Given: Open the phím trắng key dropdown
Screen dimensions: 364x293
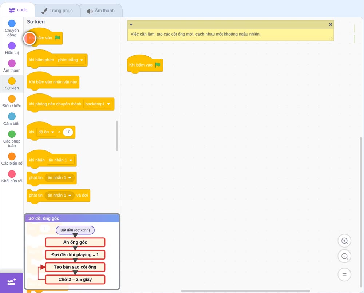Looking at the screenshot, I should pyautogui.click(x=71, y=60).
